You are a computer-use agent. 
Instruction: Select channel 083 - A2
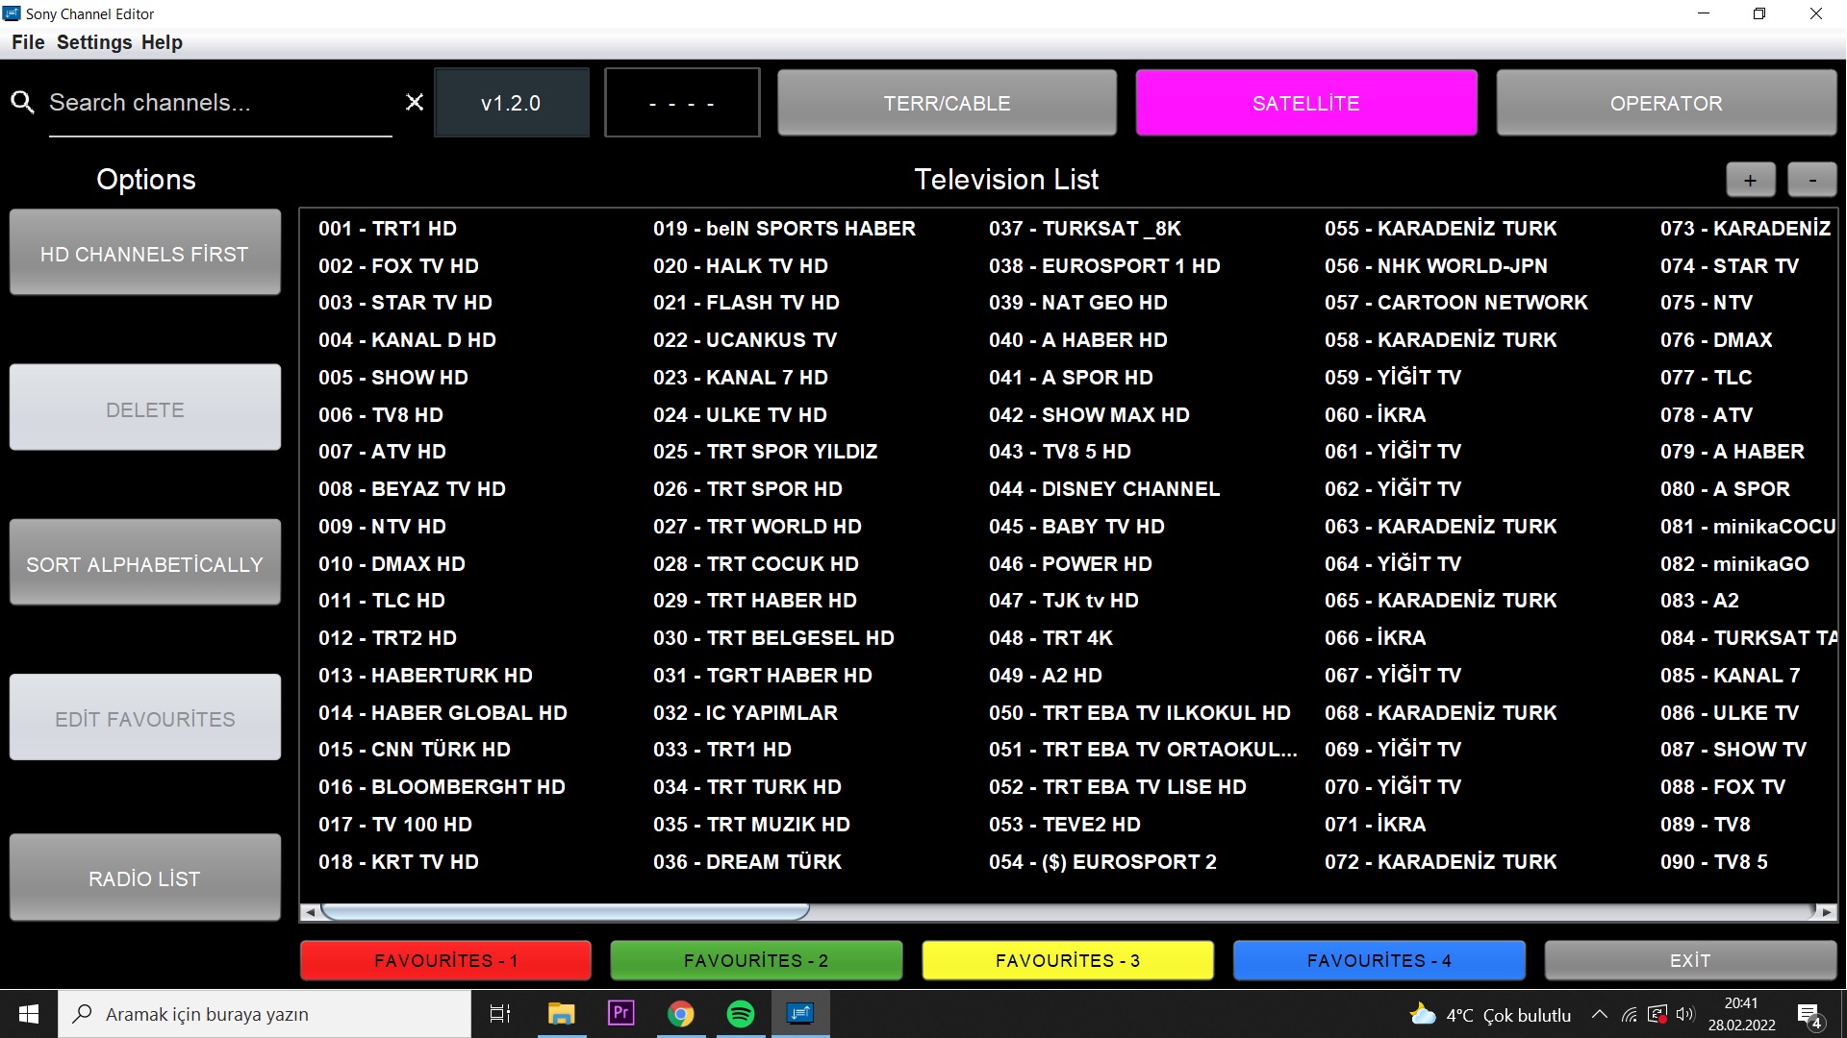[1699, 601]
